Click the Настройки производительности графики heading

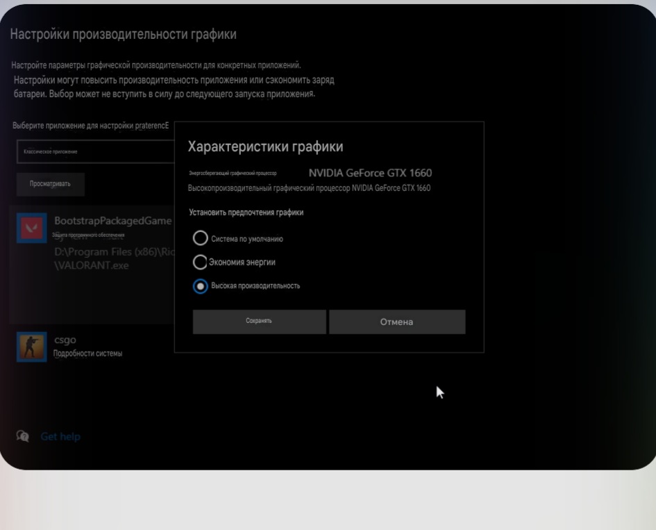(123, 34)
